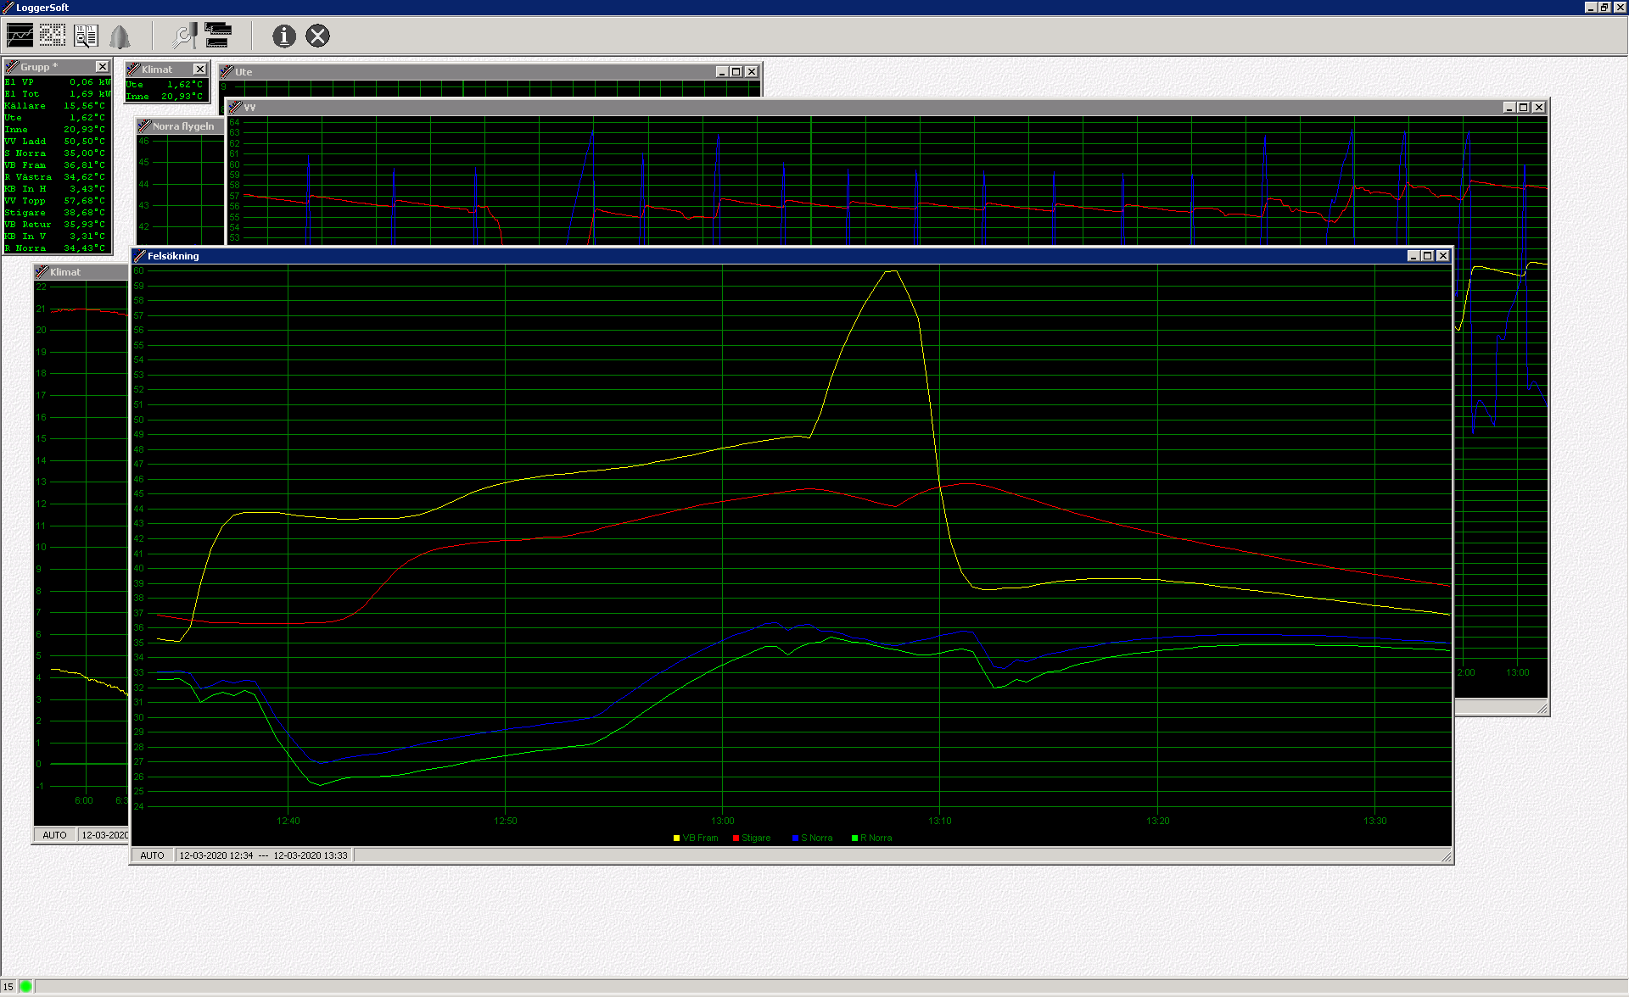
Task: Click the blue S Norra legend swatch
Action: coord(796,838)
